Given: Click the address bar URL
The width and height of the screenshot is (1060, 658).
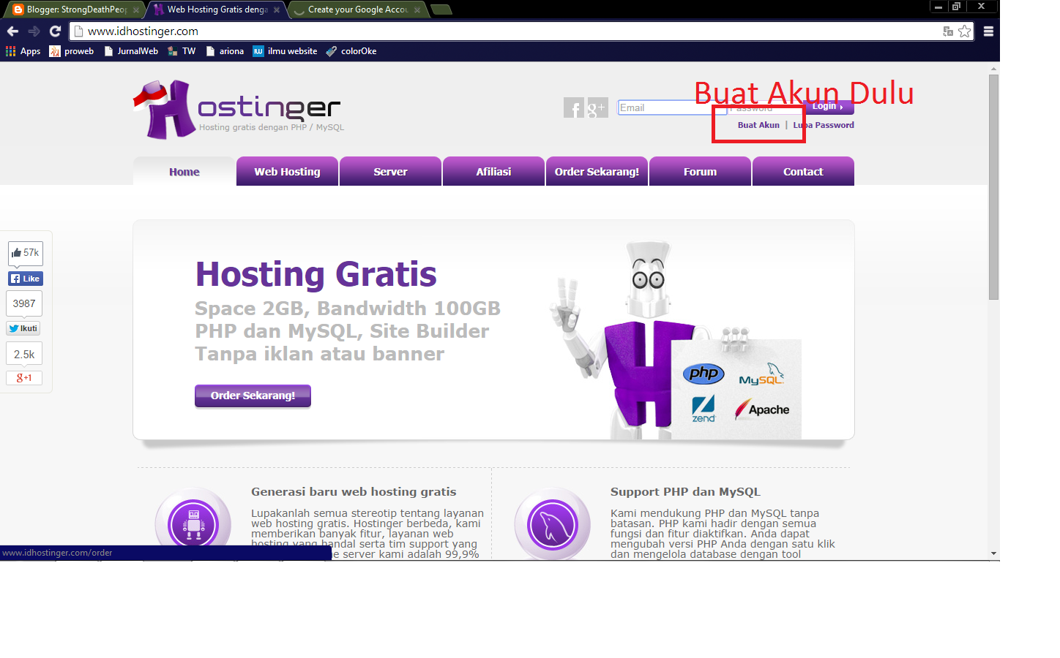Looking at the screenshot, I should [143, 31].
